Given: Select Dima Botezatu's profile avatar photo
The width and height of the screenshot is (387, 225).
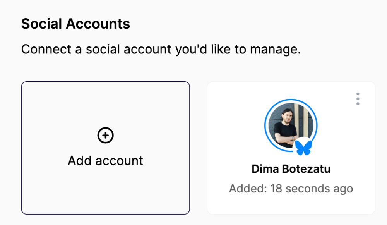Looking at the screenshot, I should (291, 125).
